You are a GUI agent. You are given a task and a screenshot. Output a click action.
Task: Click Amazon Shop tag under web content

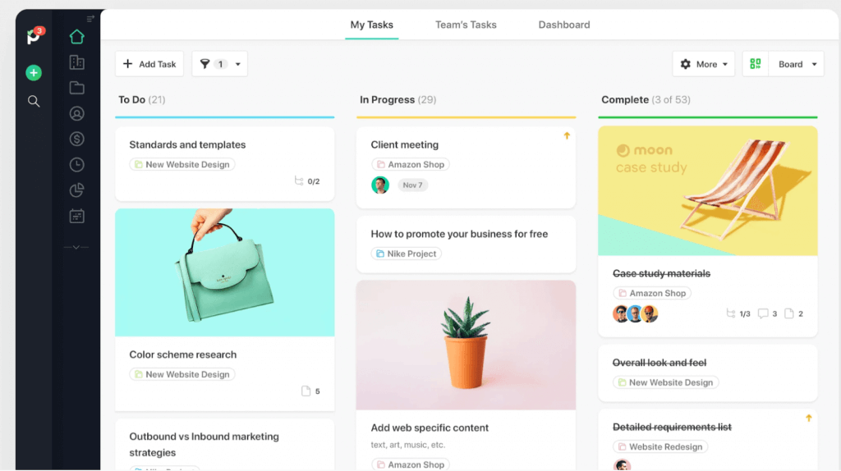411,464
